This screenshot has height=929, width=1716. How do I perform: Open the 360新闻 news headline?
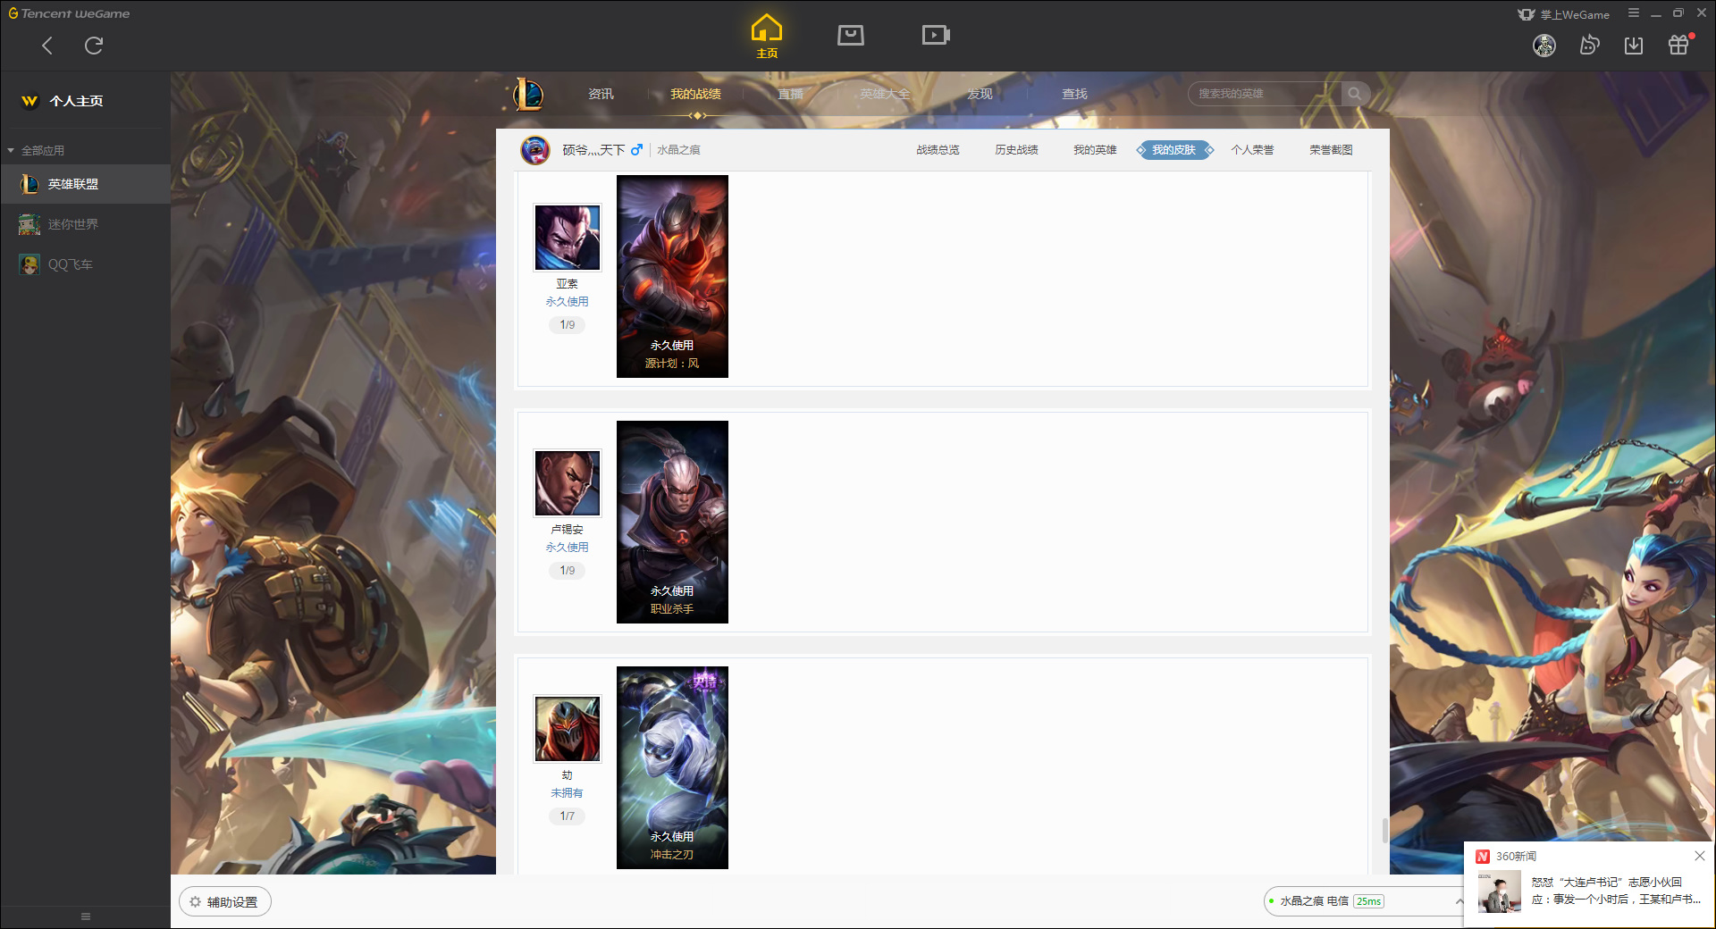click(x=1616, y=891)
